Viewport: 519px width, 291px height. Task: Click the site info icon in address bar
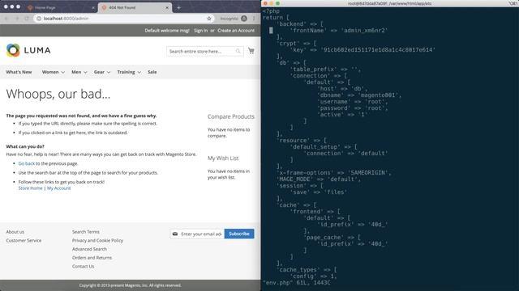tap(39, 19)
